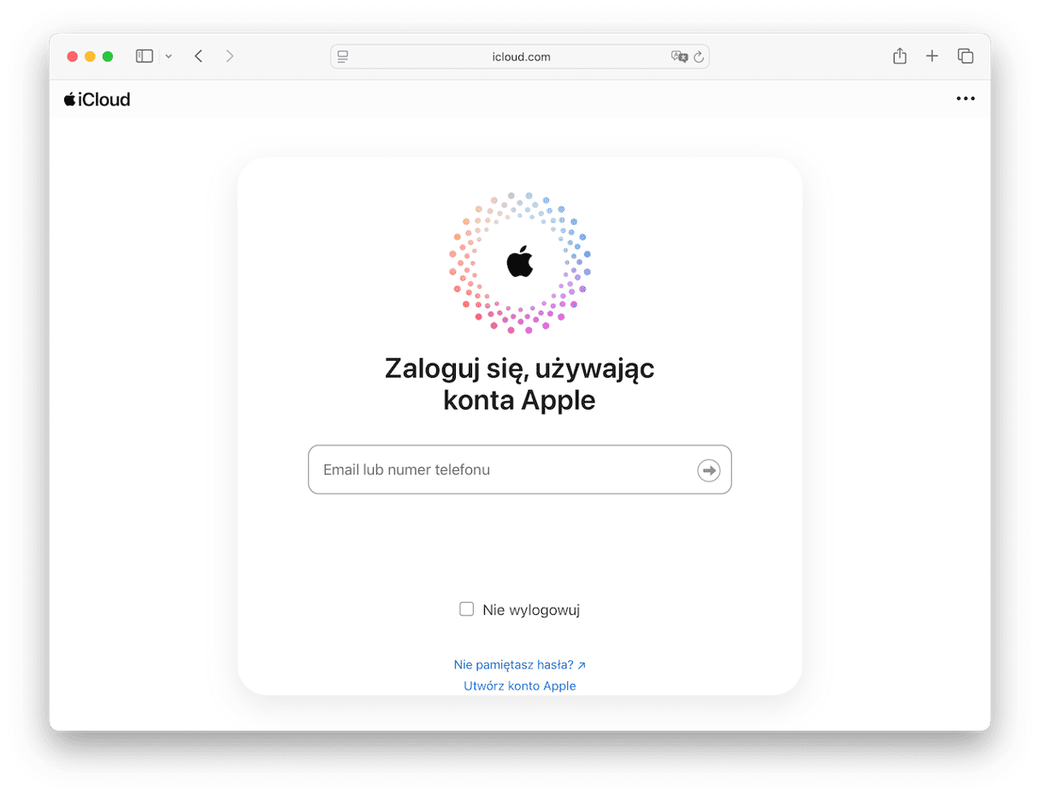Click the icloud.com address bar
This screenshot has width=1040, height=796.
520,56
